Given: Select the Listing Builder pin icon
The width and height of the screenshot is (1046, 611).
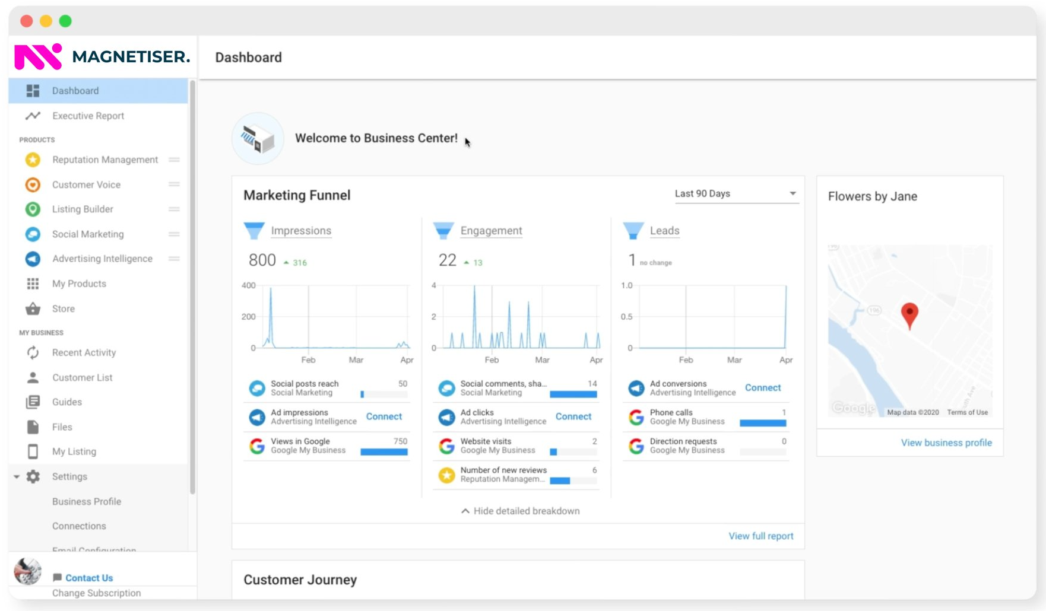Looking at the screenshot, I should click(33, 209).
